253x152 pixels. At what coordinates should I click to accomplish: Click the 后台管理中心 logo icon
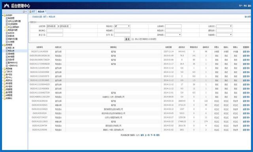click(x=7, y=6)
